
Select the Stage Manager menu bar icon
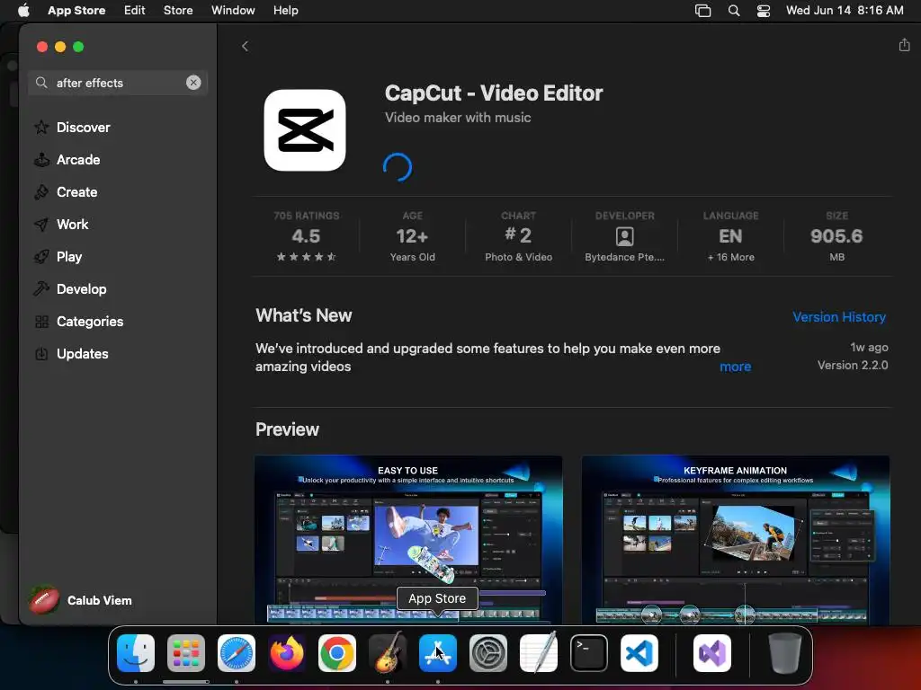click(703, 10)
